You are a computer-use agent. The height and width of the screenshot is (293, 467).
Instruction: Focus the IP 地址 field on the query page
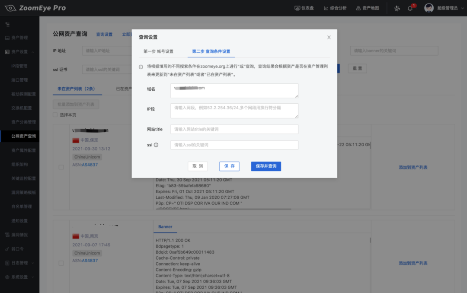pos(107,51)
